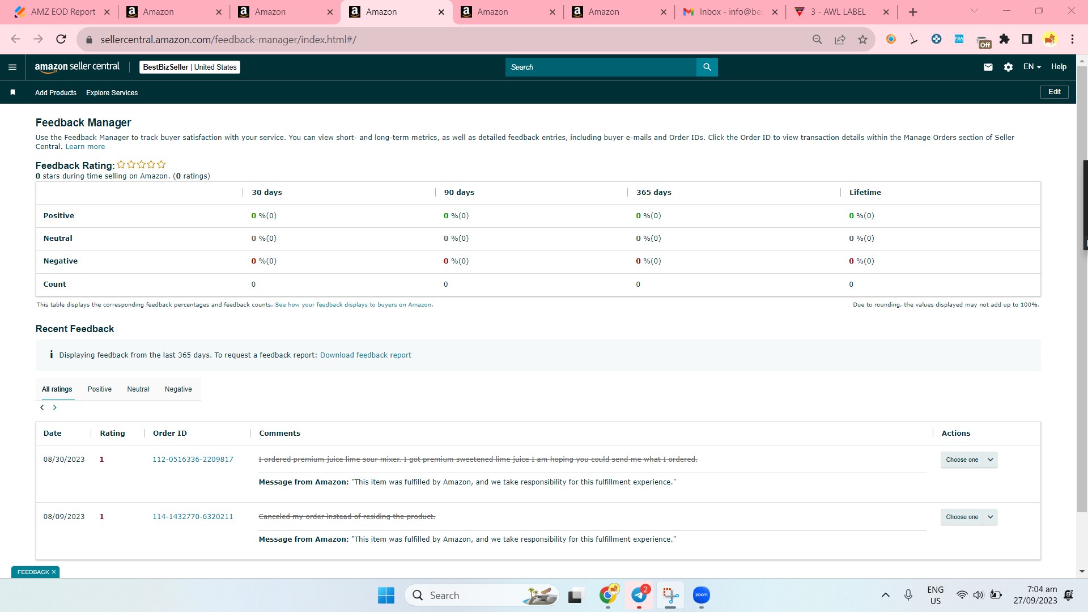This screenshot has height=612, width=1088.
Task: Click the Learn more link
Action: 85,147
